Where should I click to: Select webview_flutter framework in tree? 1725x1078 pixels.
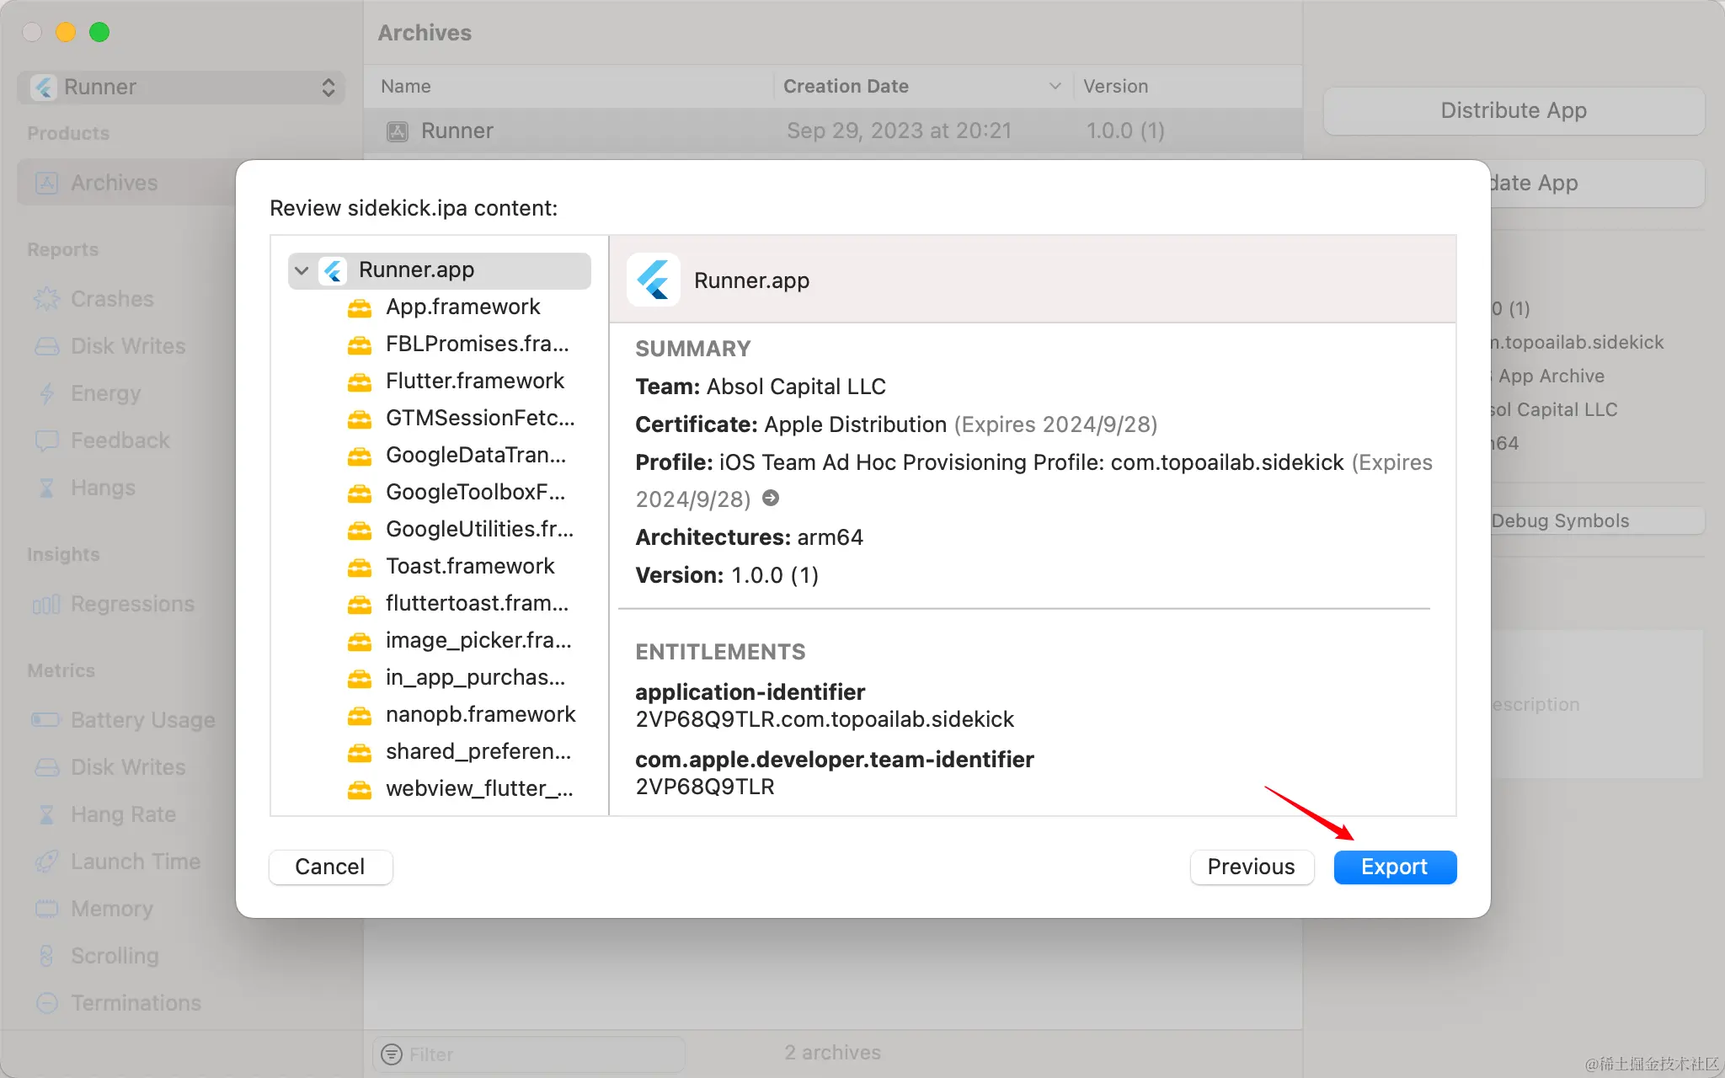pyautogui.click(x=478, y=789)
